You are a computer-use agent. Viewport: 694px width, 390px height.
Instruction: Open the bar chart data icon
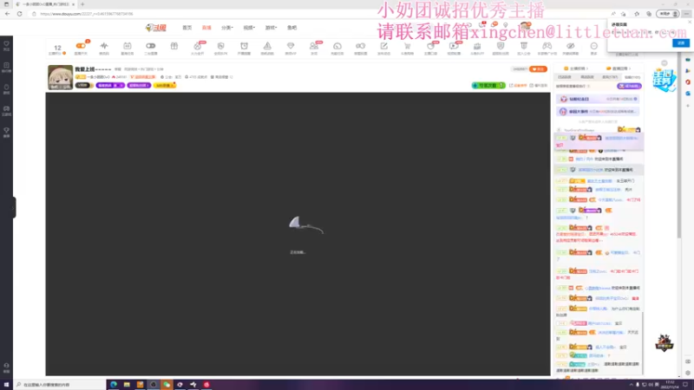[477, 46]
